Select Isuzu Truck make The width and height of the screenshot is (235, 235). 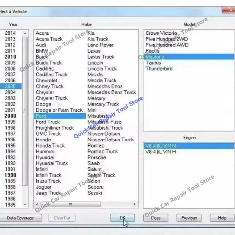click(x=48, y=181)
